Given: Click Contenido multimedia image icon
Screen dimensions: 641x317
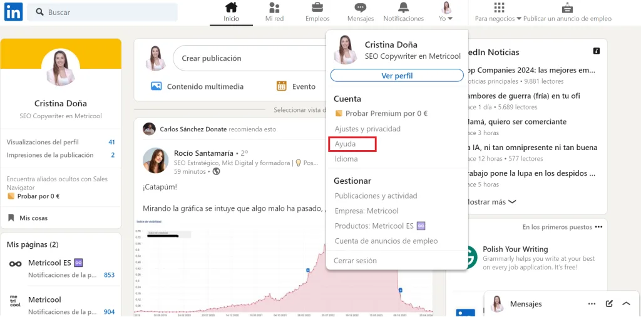Looking at the screenshot, I should coord(156,86).
